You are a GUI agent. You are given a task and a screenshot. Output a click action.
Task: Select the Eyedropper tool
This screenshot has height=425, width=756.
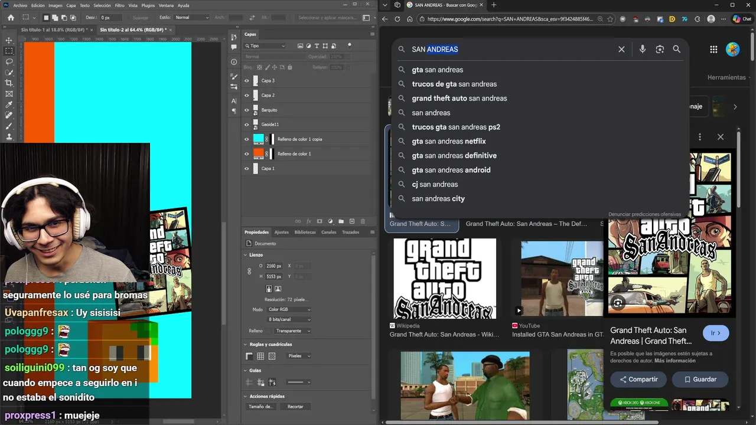click(x=9, y=104)
